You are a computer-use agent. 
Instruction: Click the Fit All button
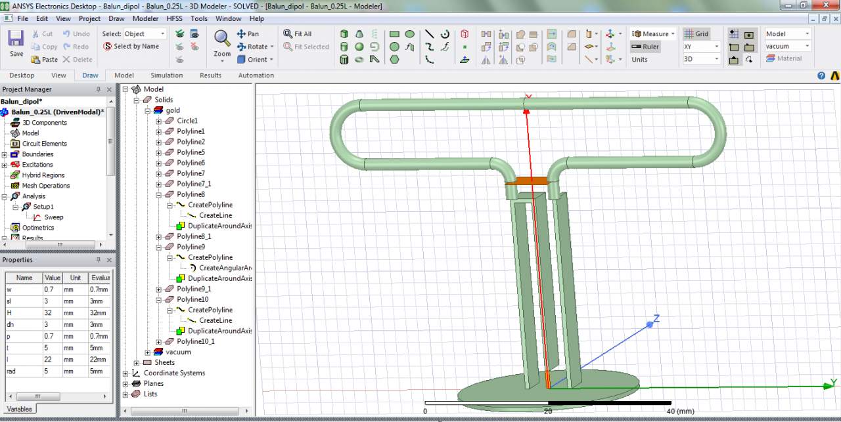pyautogui.click(x=298, y=34)
